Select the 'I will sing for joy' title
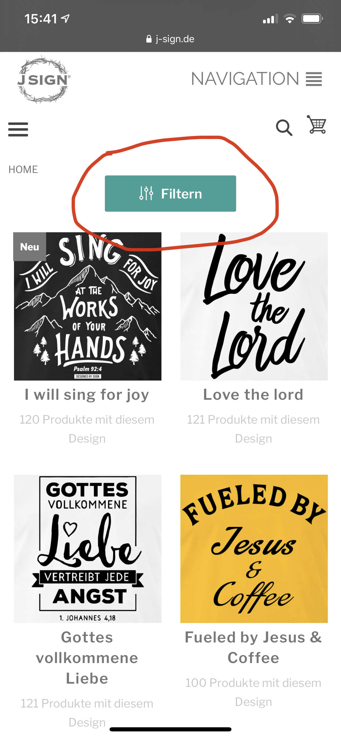Image resolution: width=341 pixels, height=738 pixels. point(87,395)
